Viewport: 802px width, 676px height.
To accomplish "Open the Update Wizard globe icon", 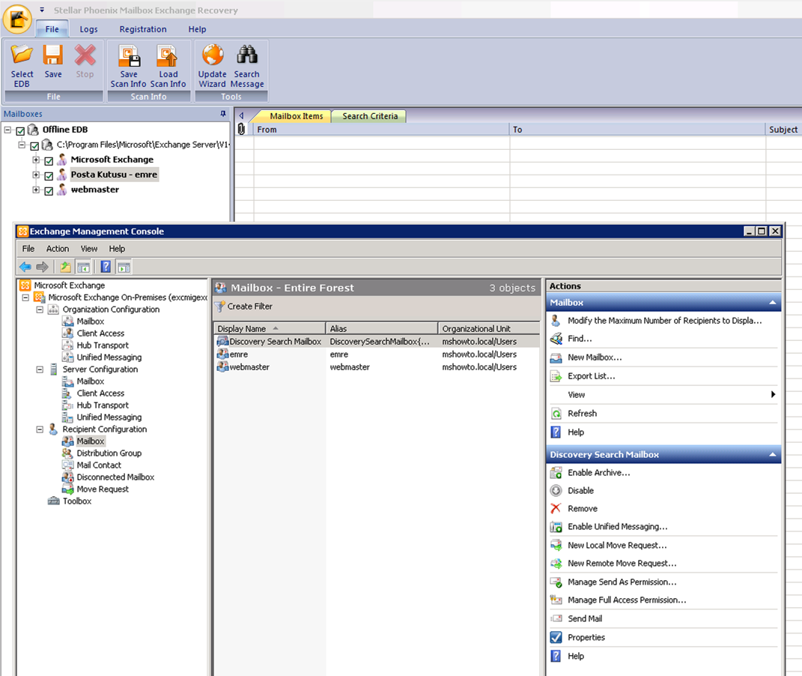I will pos(213,55).
